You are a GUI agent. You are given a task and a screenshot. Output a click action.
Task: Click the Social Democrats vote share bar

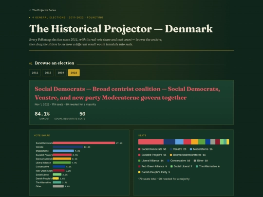[84, 143]
